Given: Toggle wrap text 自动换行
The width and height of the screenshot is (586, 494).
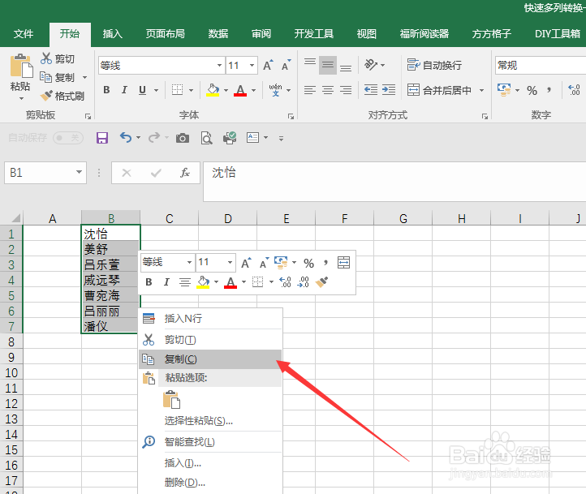Looking at the screenshot, I should tap(435, 66).
